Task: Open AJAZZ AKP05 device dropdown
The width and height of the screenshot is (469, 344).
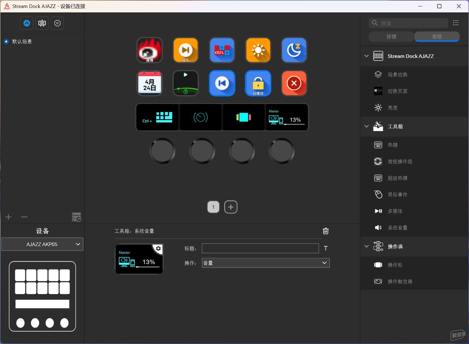Action: coord(42,244)
